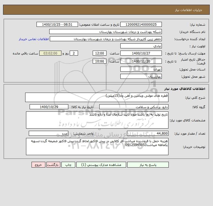The width and height of the screenshot is (213, 206).
Task: Click the بازگشت back button
Action: pos(53,165)
